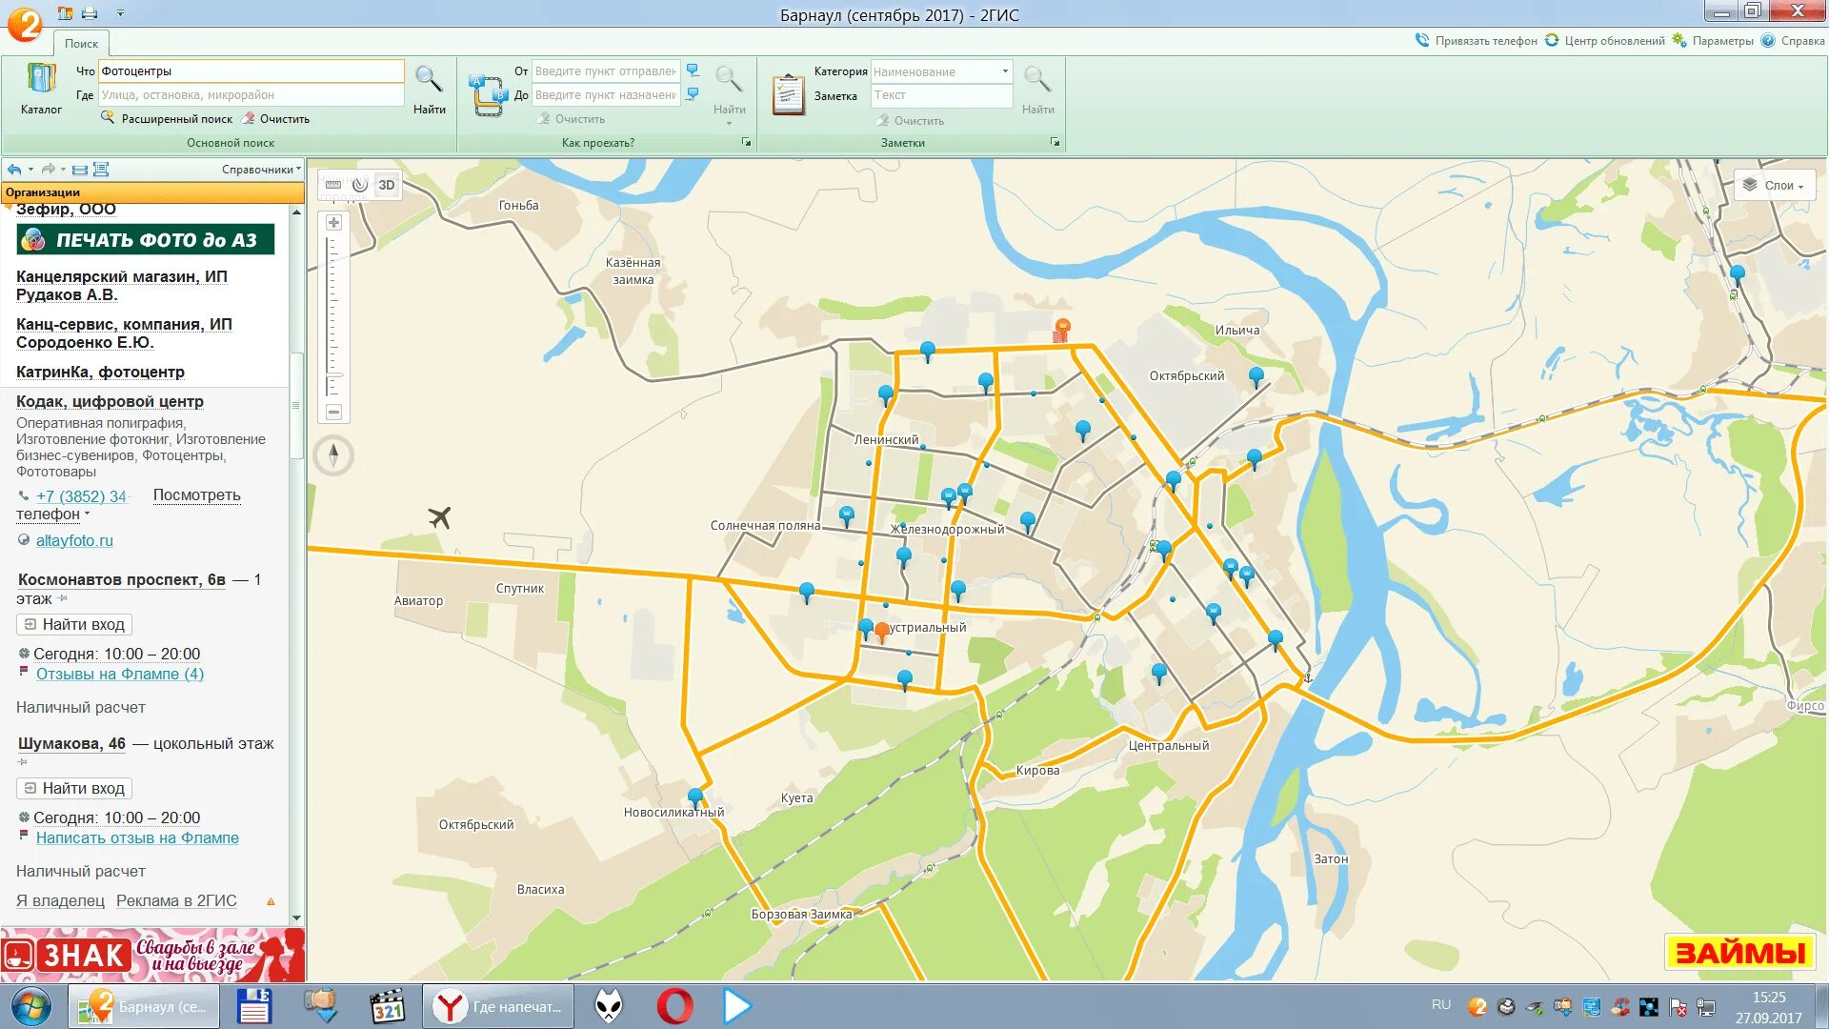Click Найти вход for Космонавтов проспект, 6в

coord(73,624)
